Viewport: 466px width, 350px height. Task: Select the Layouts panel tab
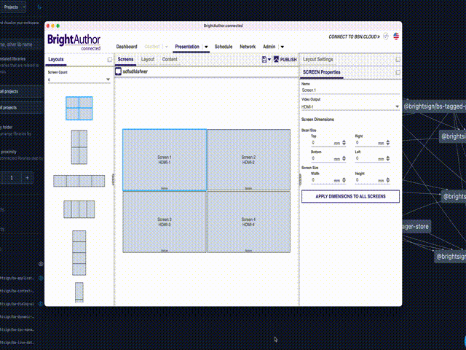coord(56,59)
